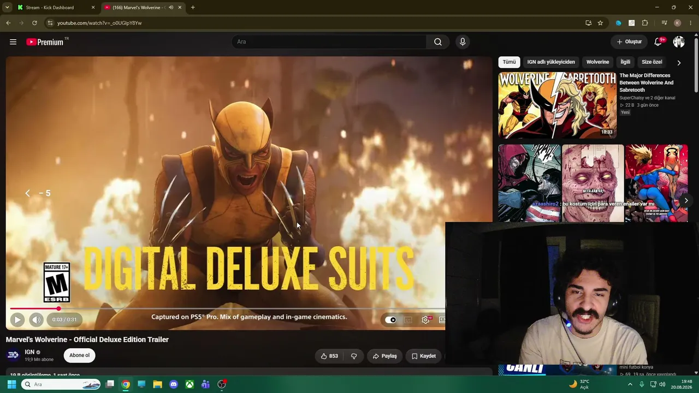
Task: Open Discord from the taskbar
Action: 174,384
